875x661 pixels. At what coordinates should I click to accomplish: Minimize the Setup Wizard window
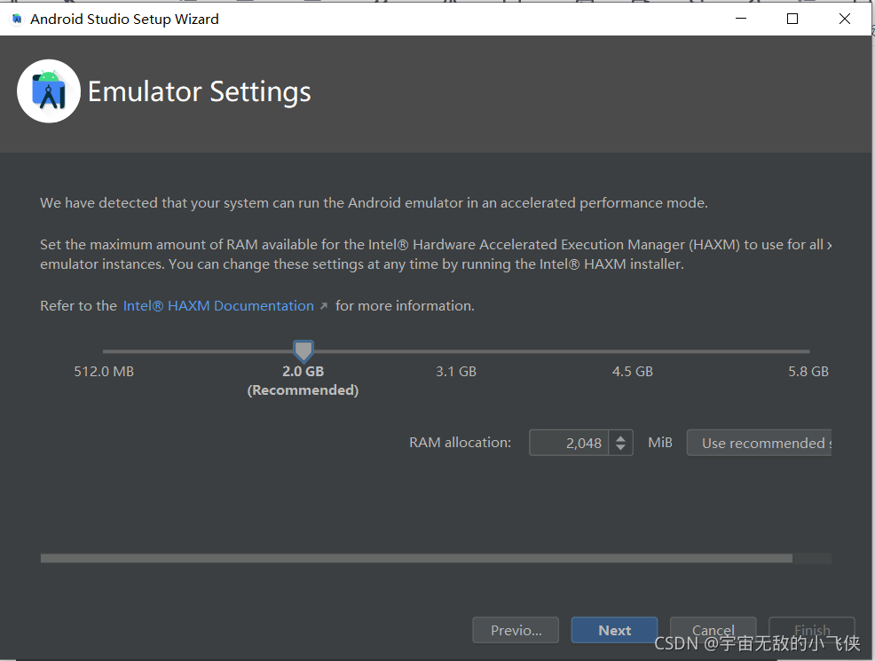coord(741,19)
